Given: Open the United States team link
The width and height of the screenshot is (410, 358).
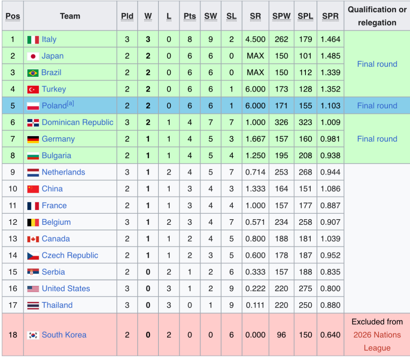Looking at the screenshot, I should 66,289.
